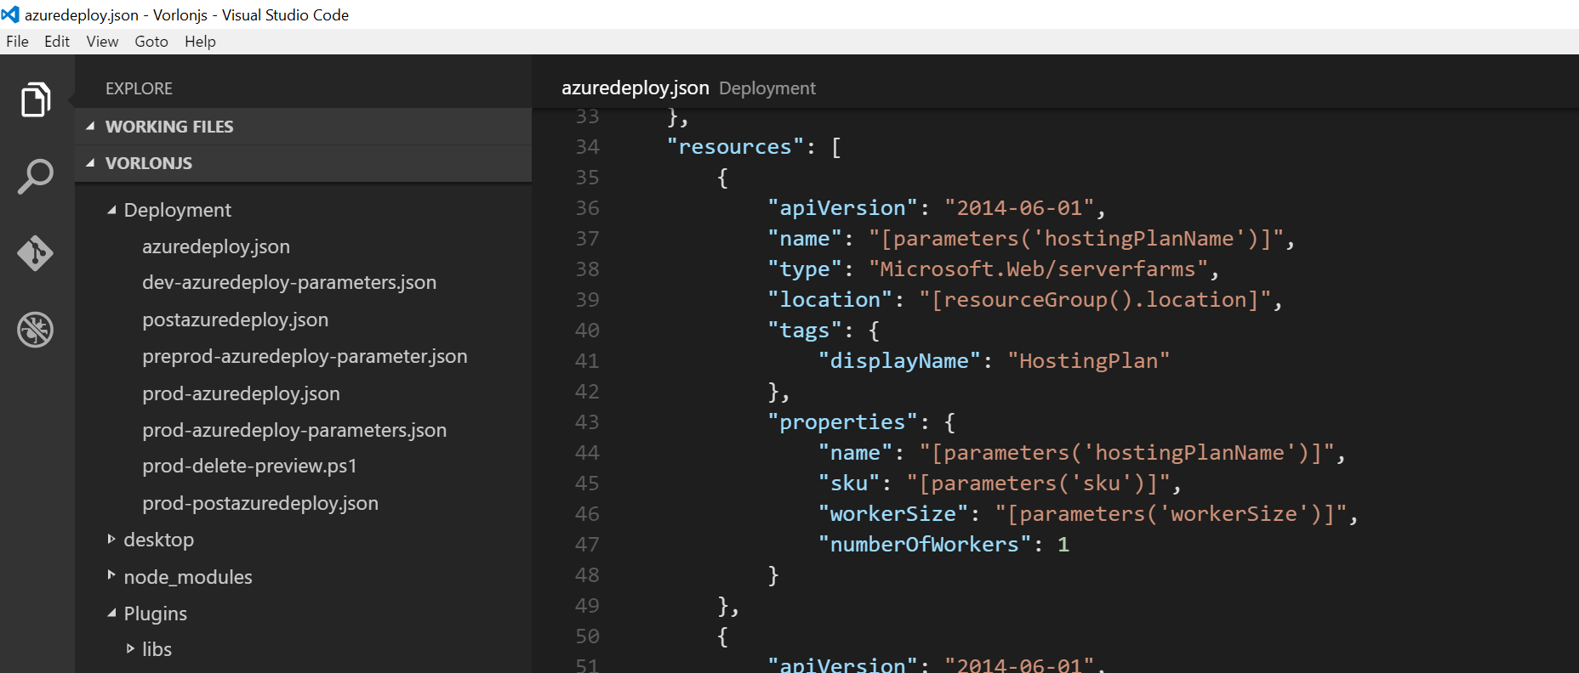The image size is (1579, 673).
Task: Click the "2014-06-01" value on line 36
Action: coord(1019,208)
